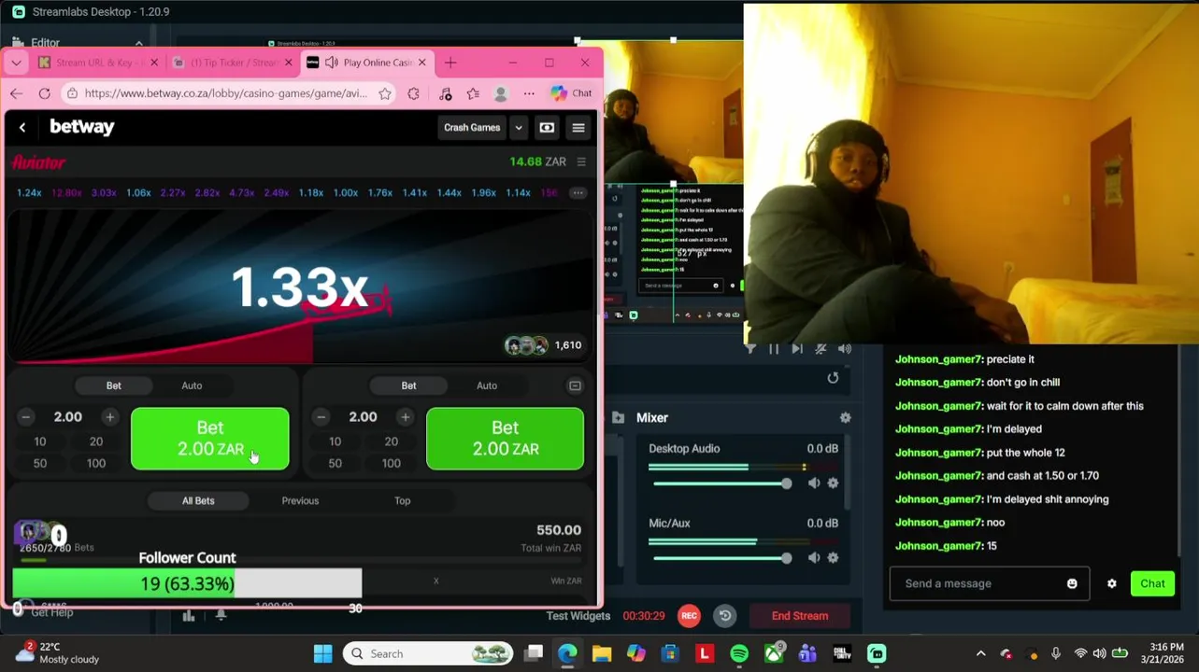Choose quick amount 20 on right panel
Image resolution: width=1199 pixels, height=672 pixels.
pyautogui.click(x=392, y=441)
